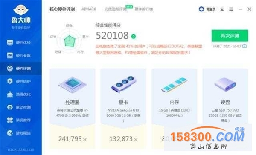Open the hamburger main menu
The image size is (256, 155).
point(231,9)
